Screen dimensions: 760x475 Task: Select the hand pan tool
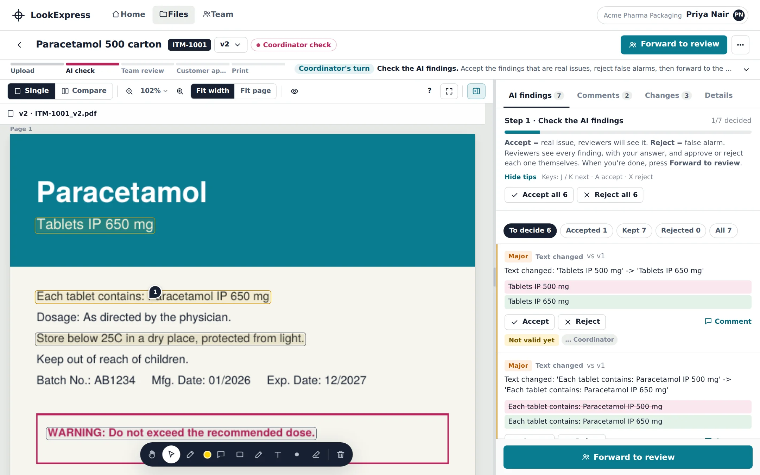pos(152,454)
